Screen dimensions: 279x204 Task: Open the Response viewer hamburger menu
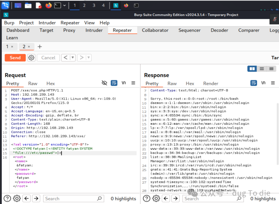click(x=273, y=83)
